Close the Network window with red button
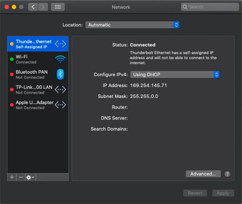This screenshot has width=242, height=204. (7, 7)
